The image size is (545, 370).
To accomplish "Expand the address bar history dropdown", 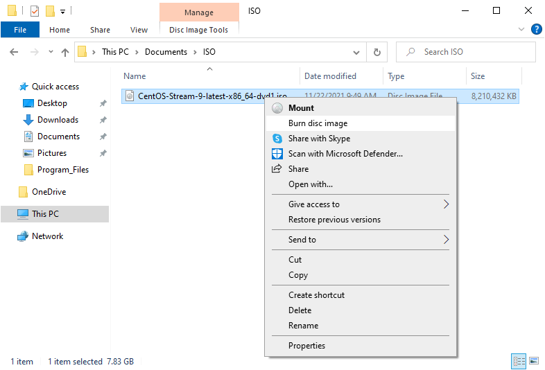I will coord(356,52).
